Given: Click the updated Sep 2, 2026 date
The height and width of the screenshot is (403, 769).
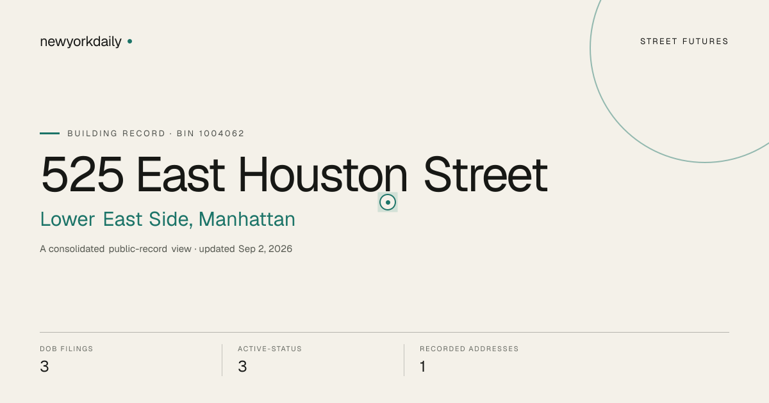Looking at the screenshot, I should [245, 249].
